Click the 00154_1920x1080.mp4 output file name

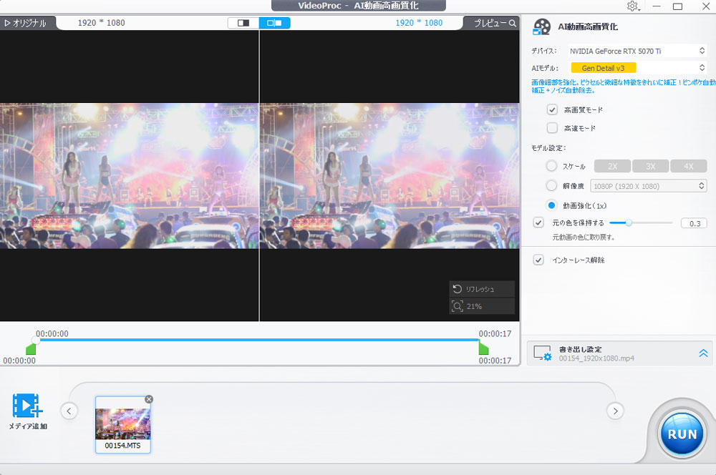coord(596,358)
